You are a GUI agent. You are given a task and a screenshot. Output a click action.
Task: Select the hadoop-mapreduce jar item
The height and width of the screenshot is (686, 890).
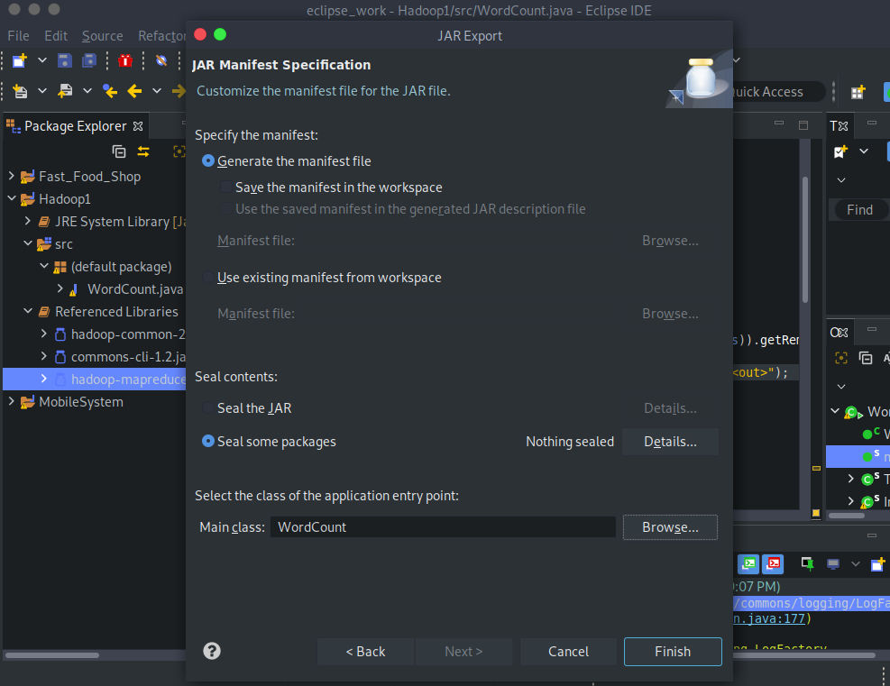[128, 379]
